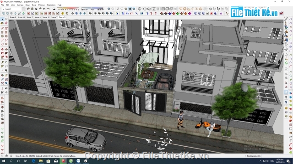The image size is (293, 164).
Task: Choose the Eraser tool
Action: pyautogui.click(x=6, y=23)
